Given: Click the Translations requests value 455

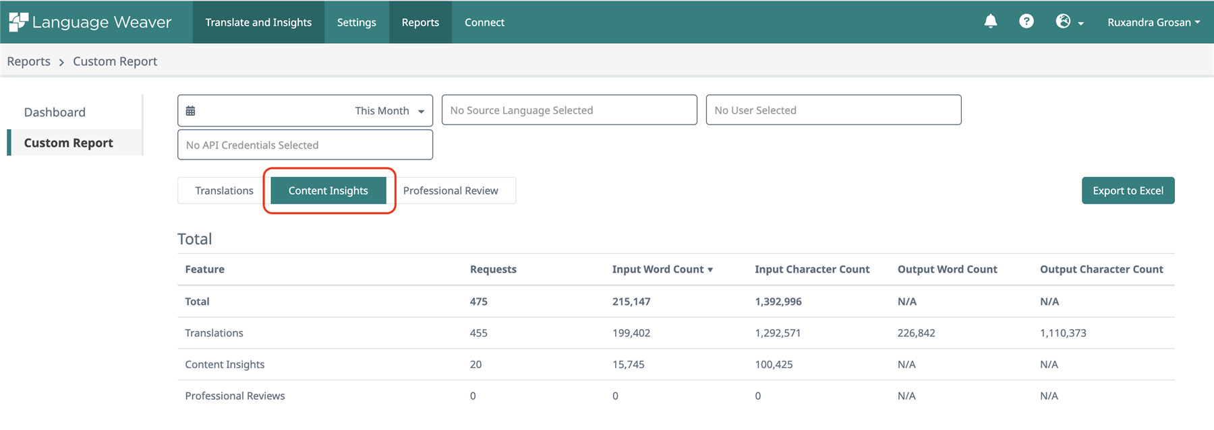Looking at the screenshot, I should point(478,333).
